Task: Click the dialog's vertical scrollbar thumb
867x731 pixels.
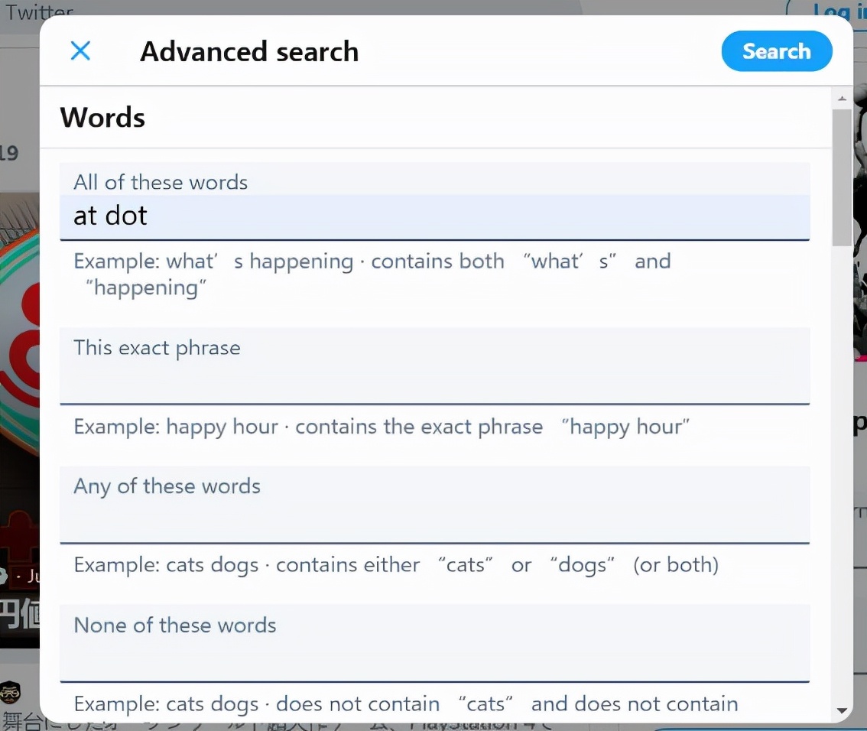Action: point(842,176)
